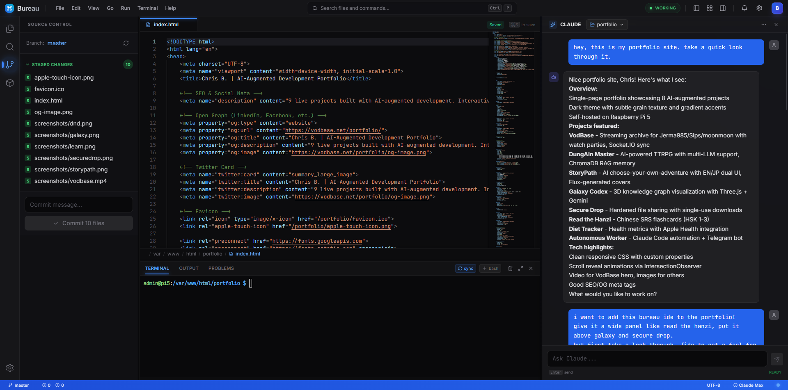Collapse the Staged Changes section

[27, 64]
